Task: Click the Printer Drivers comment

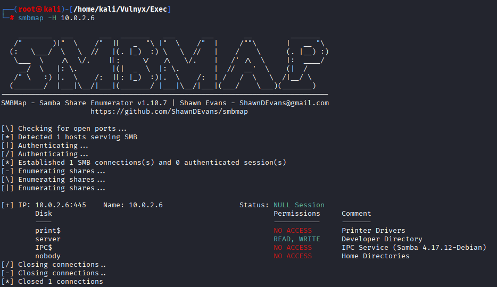Action: pyautogui.click(x=373, y=231)
